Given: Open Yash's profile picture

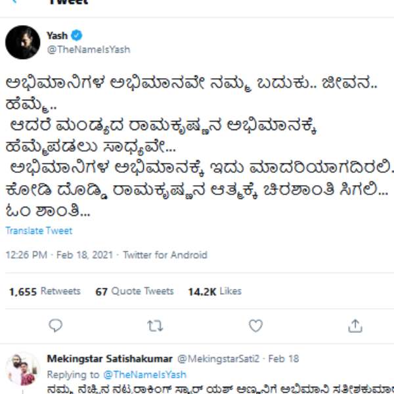Looking at the screenshot, I should pyautogui.click(x=23, y=43).
